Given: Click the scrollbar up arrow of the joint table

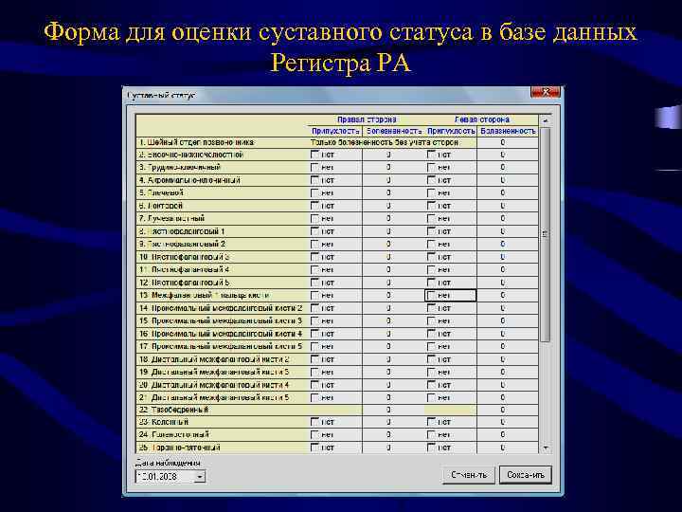Looking at the screenshot, I should [x=546, y=120].
